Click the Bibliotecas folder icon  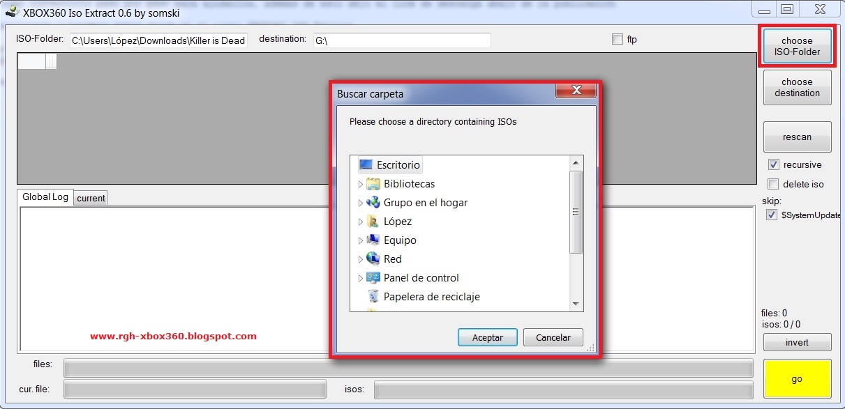pos(373,184)
